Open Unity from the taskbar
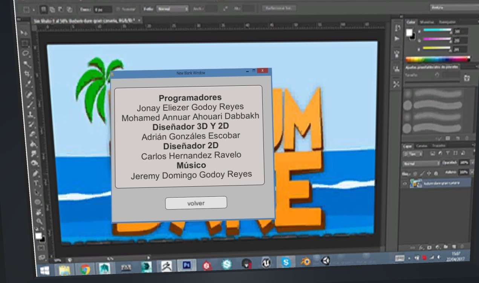The width and height of the screenshot is (479, 283). coord(326,260)
